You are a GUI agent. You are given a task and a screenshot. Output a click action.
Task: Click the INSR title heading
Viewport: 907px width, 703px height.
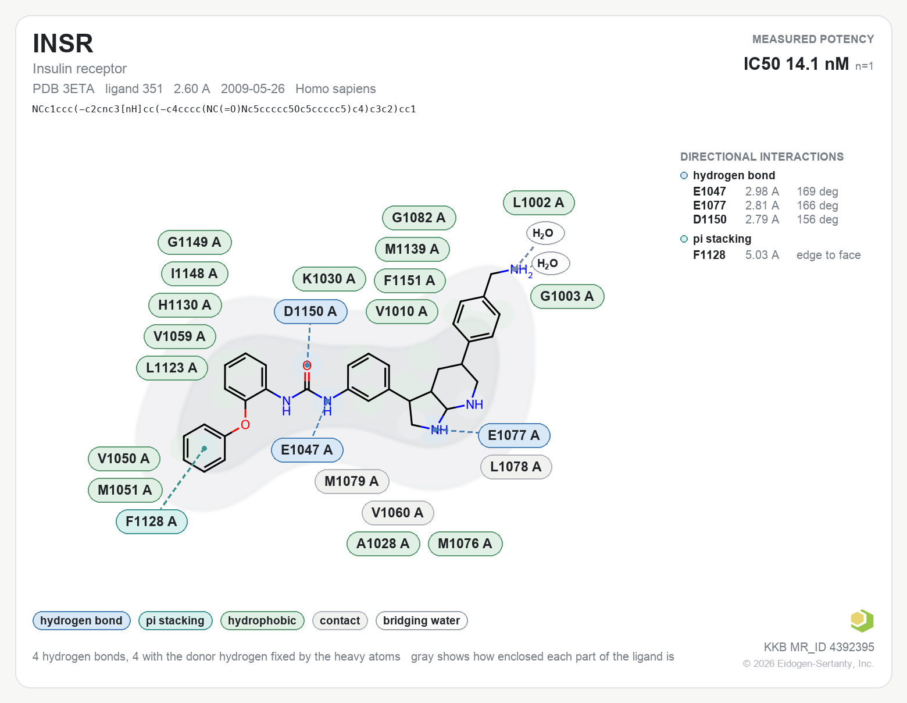coord(63,44)
